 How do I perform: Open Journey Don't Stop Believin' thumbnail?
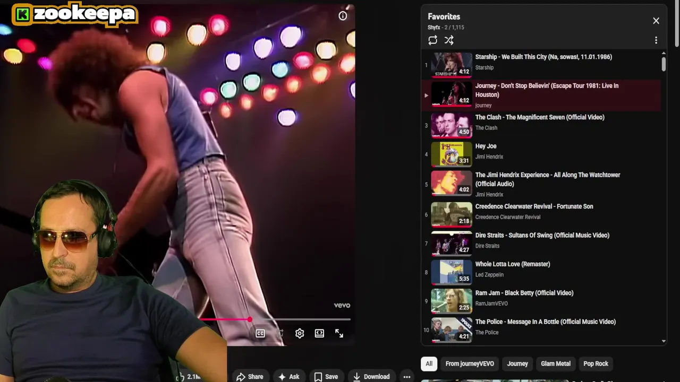pos(452,94)
